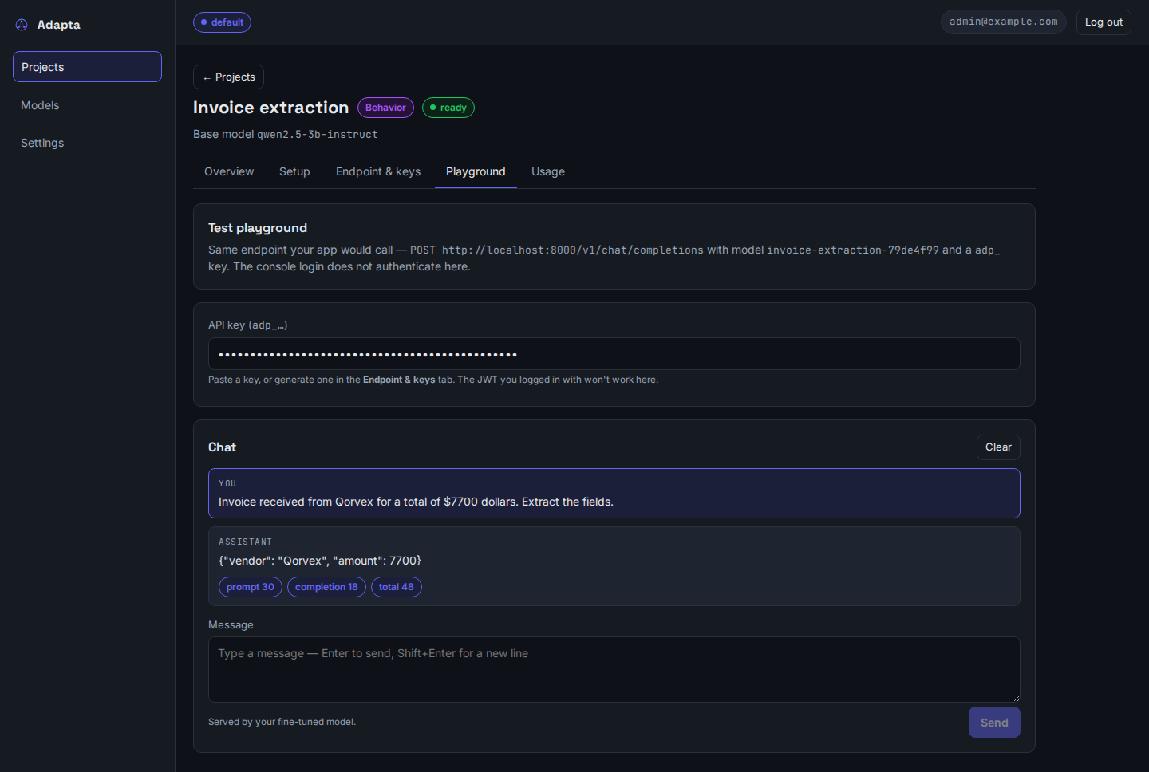This screenshot has width=1149, height=772.
Task: Click the bold Endpoint & keys hint text
Action: click(x=399, y=380)
